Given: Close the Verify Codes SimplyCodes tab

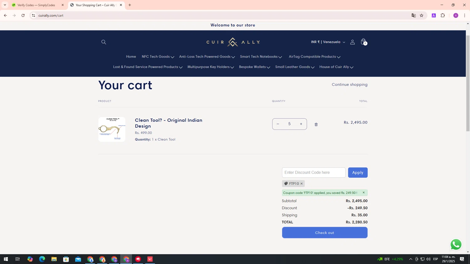Looking at the screenshot, I should (x=63, y=5).
